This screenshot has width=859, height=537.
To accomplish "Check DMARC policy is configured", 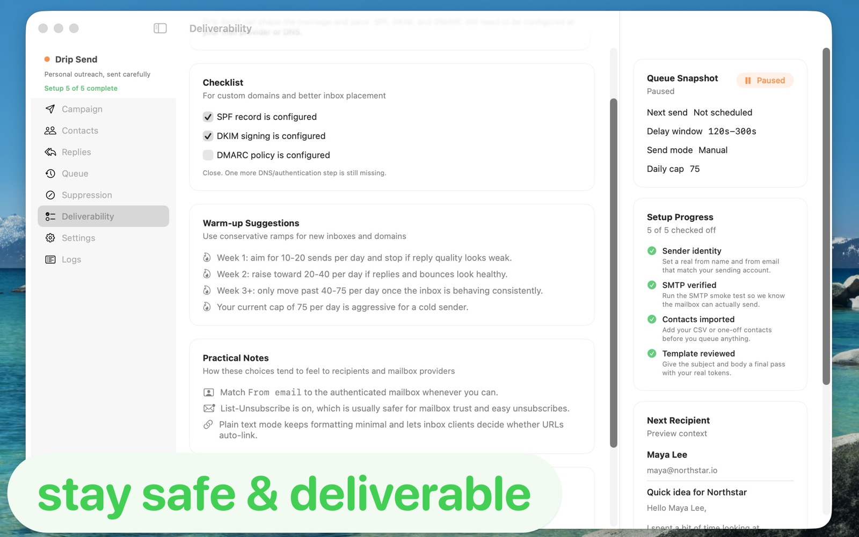I will coord(208,155).
